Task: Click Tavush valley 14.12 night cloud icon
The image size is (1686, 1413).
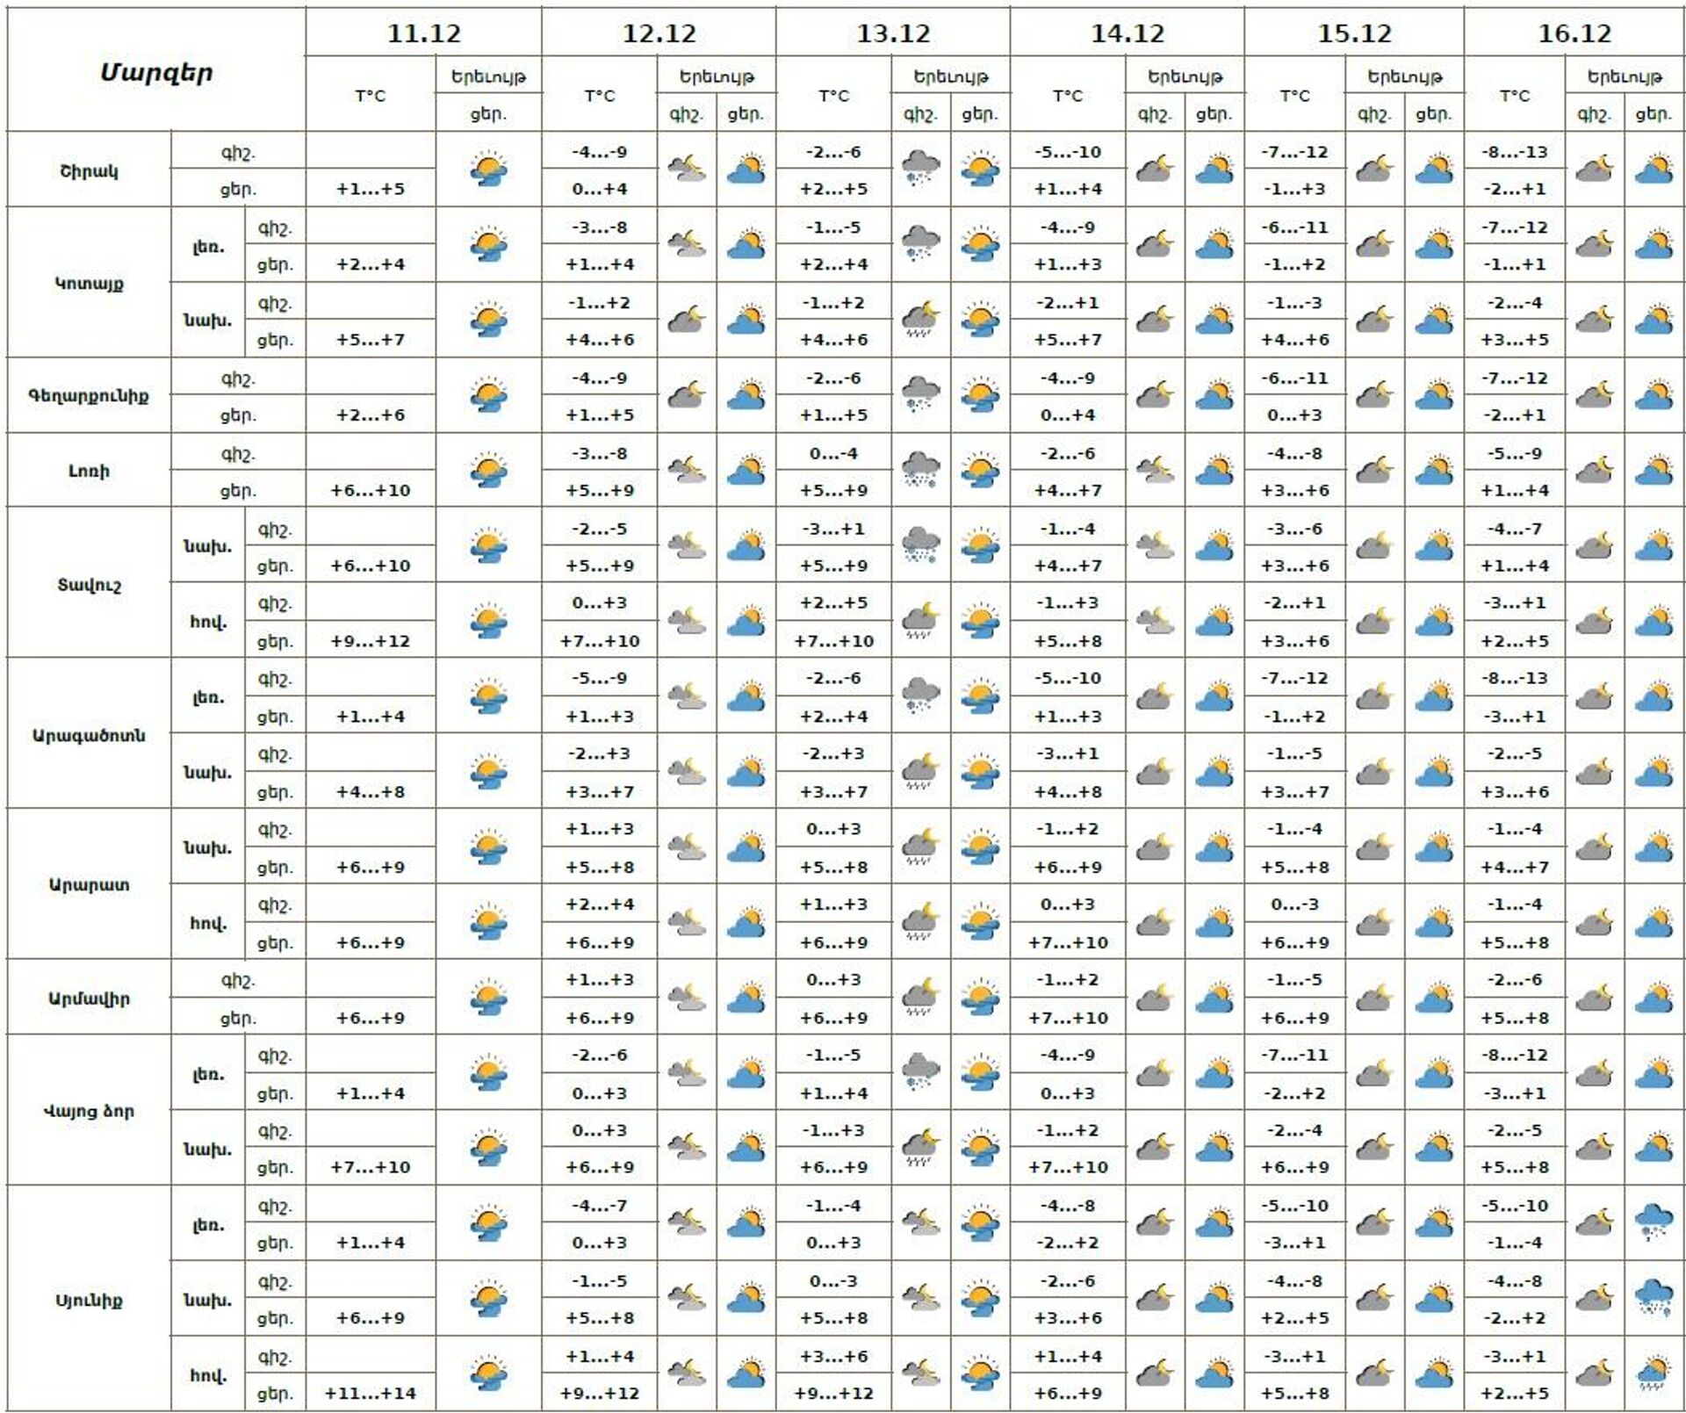Action: point(1154,622)
